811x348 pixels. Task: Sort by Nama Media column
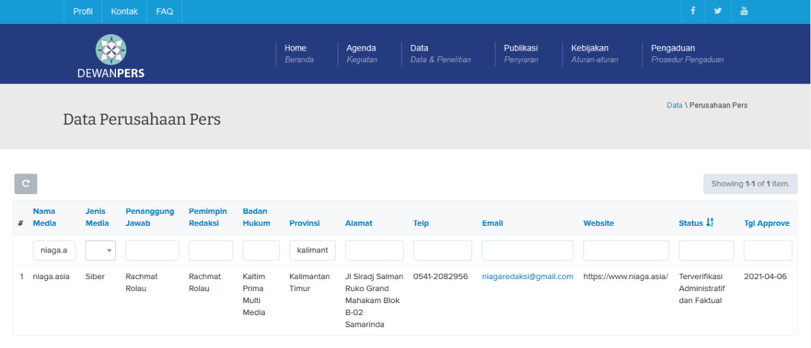tap(44, 217)
